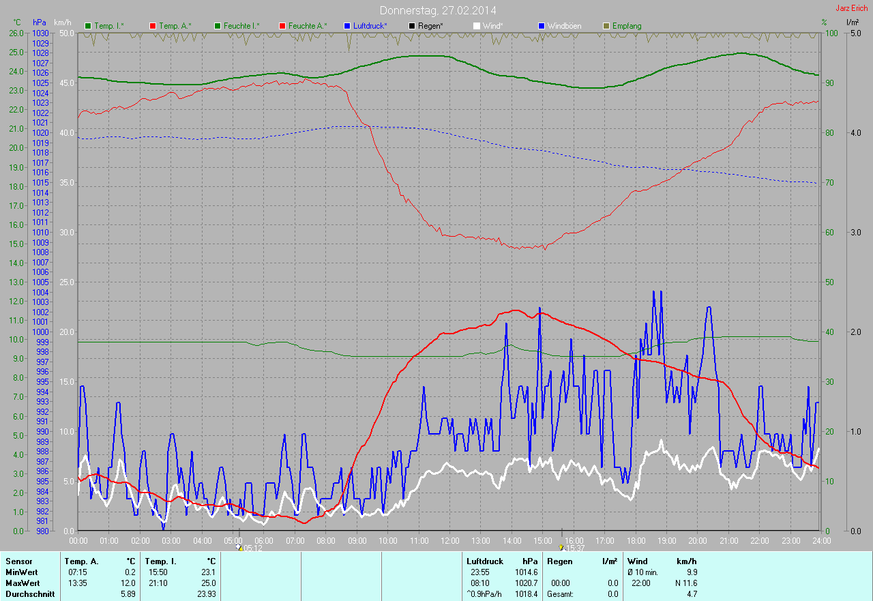This screenshot has height=601, width=873.
Task: Click the '06:00' time axis label
Action: click(263, 540)
